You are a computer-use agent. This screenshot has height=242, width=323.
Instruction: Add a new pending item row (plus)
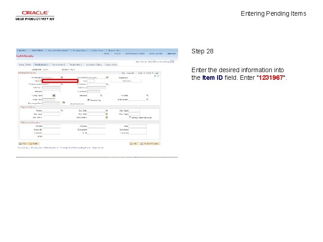point(155,76)
